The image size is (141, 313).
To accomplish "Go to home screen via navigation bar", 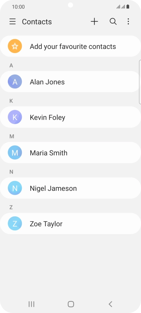I will 71,304.
